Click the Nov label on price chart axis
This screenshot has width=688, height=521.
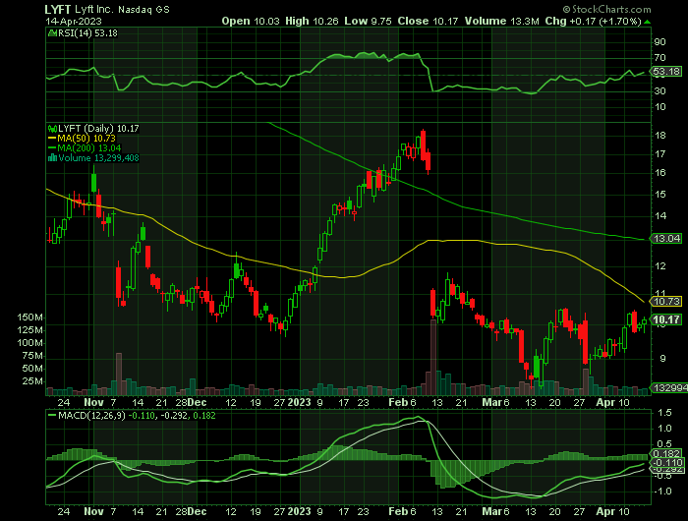tap(93, 402)
